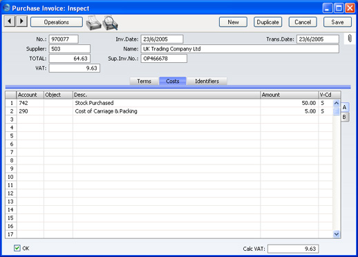Click the Calc VAT field

pyautogui.click(x=293, y=249)
